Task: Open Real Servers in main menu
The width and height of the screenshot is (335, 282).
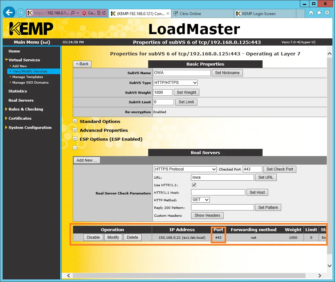Action: click(21, 100)
